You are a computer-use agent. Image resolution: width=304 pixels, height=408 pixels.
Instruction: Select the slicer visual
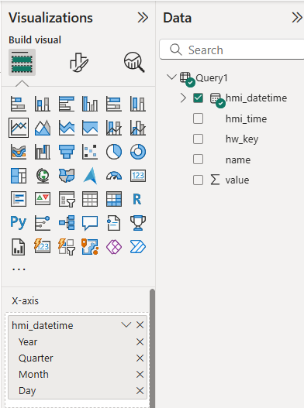click(x=66, y=199)
